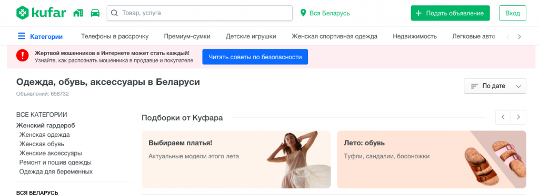Open the По дате sort dropdown
The image size is (539, 196).
tap(495, 86)
